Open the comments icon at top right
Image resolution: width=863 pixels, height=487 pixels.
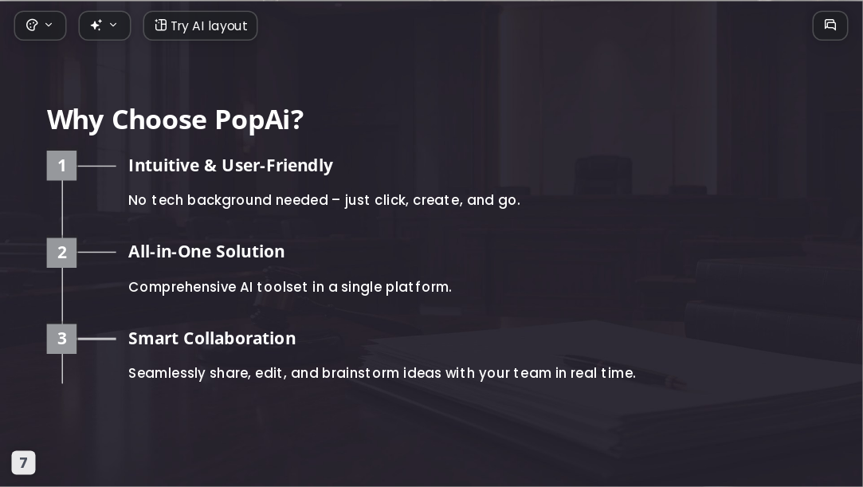point(830,26)
